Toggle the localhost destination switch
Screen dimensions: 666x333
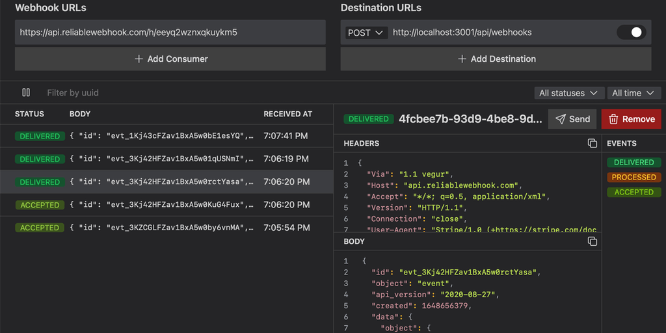[x=631, y=33]
